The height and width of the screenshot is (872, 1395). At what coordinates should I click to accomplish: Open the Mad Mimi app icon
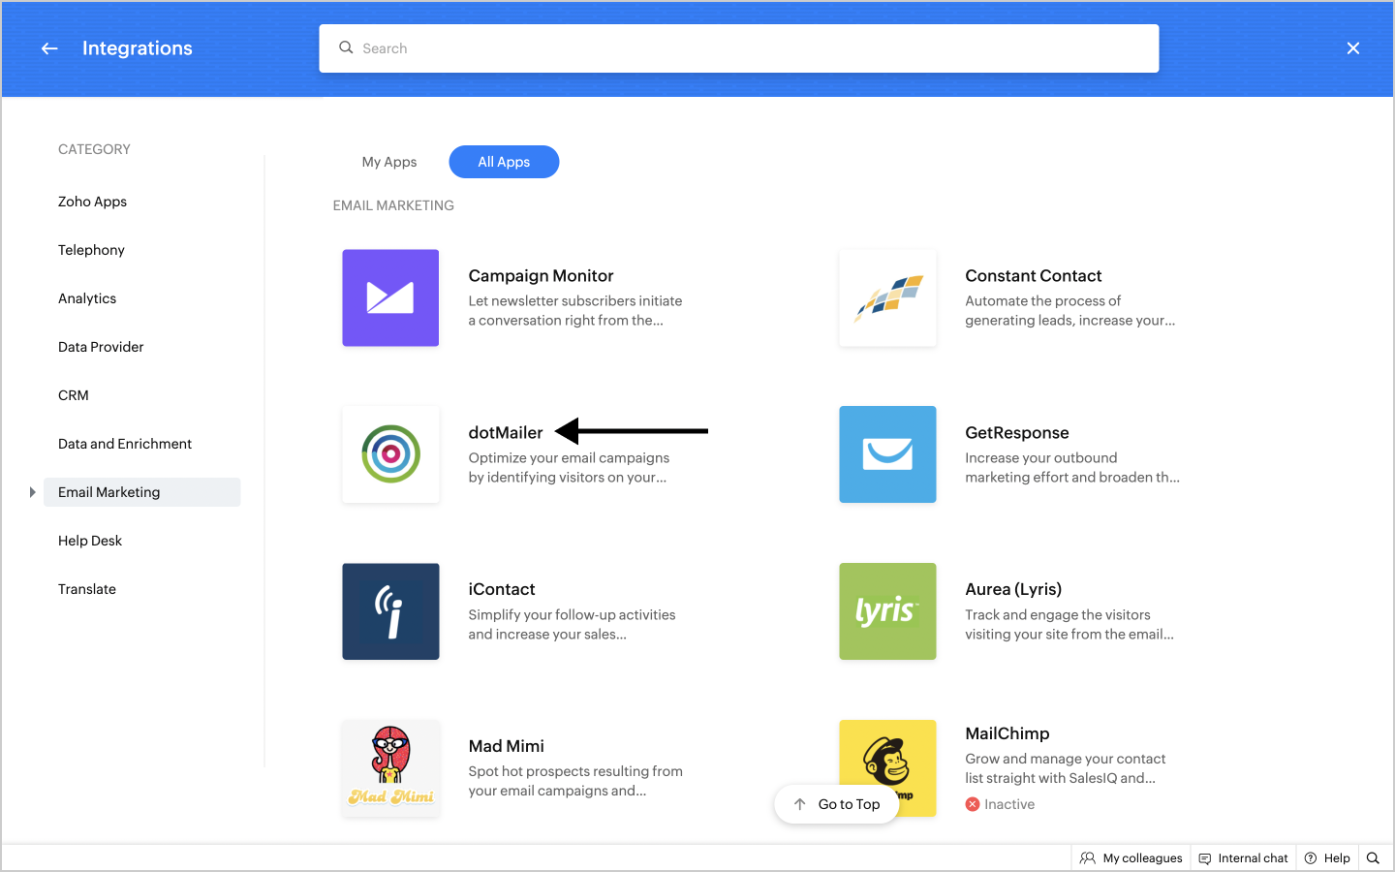point(390,768)
